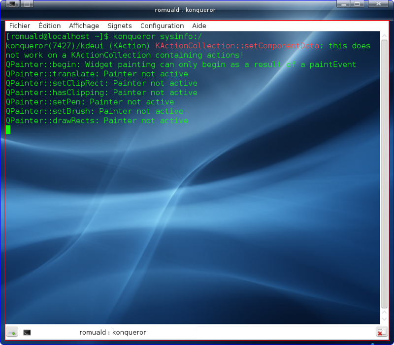Click the terminal icon on the tab
The image size is (394, 345).
(27, 333)
